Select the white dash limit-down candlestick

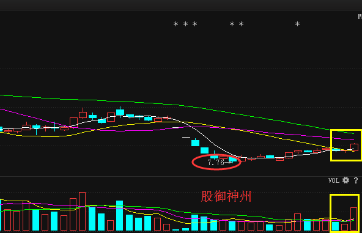pos(186,137)
